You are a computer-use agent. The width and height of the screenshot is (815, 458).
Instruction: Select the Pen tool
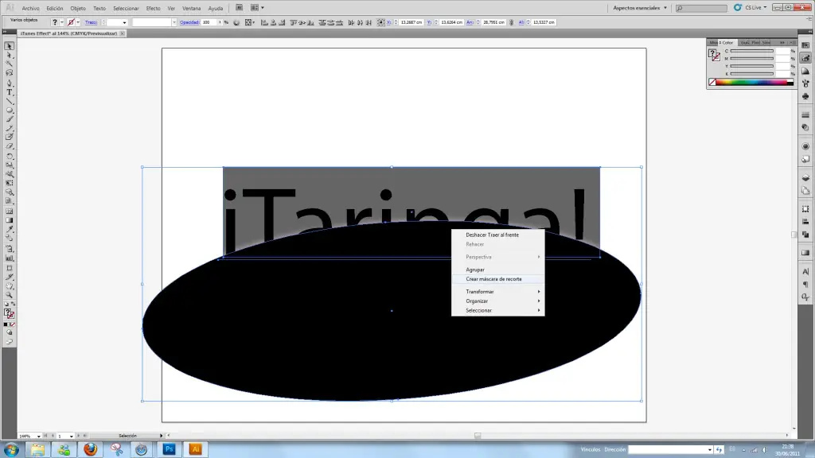(x=10, y=83)
